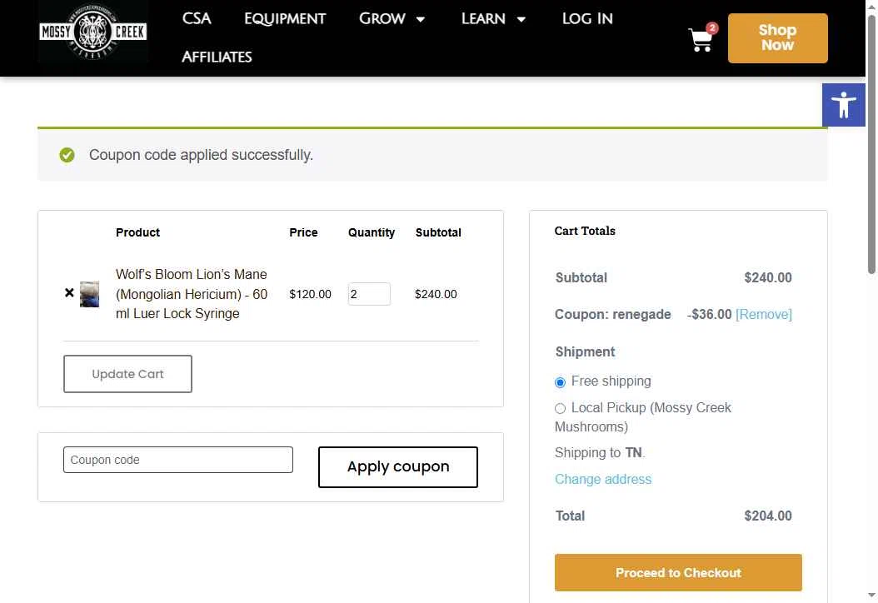
Task: Click the quantity input field
Action: [x=369, y=294]
